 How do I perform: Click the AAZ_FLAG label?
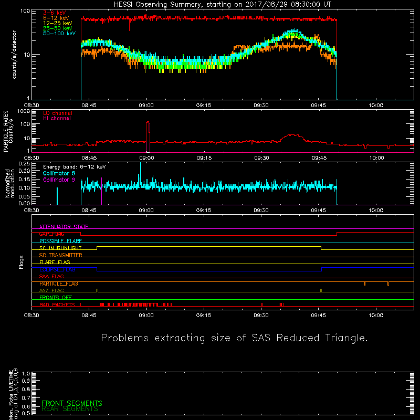pyautogui.click(x=51, y=290)
